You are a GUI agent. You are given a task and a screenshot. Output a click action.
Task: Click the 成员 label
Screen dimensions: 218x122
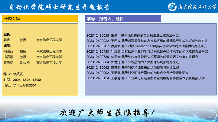click(x=7, y=46)
